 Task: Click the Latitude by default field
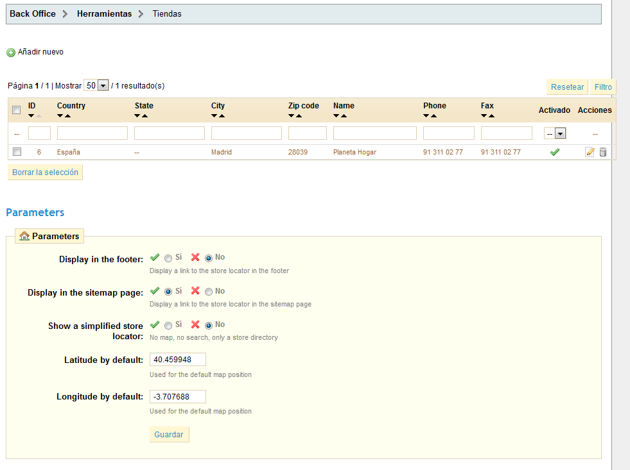pos(178,359)
